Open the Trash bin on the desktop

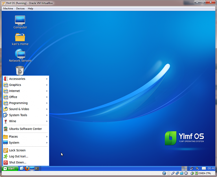[x=20, y=71]
